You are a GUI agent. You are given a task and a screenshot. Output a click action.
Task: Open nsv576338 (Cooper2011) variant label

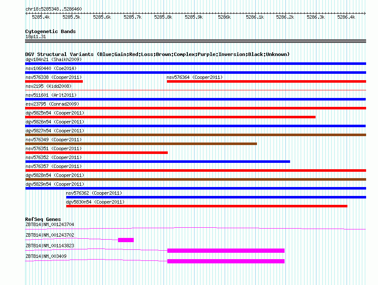pyautogui.click(x=54, y=77)
